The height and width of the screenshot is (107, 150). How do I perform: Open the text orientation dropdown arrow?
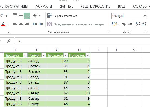pyautogui.click(x=39, y=16)
